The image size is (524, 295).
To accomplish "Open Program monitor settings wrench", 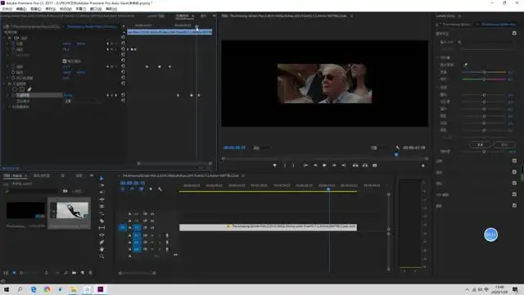I will [398, 147].
